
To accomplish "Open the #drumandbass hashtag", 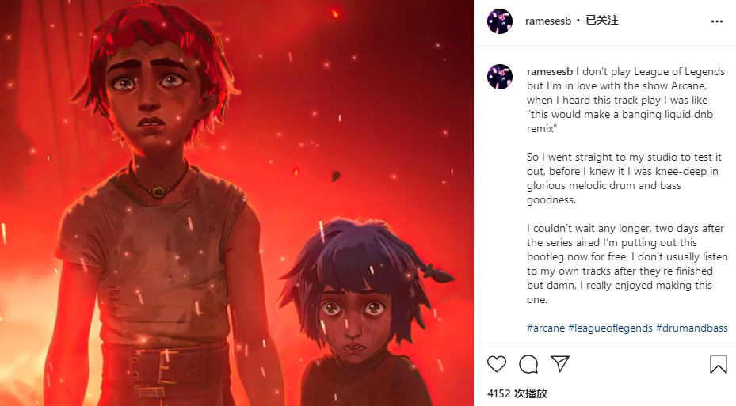I will point(692,328).
